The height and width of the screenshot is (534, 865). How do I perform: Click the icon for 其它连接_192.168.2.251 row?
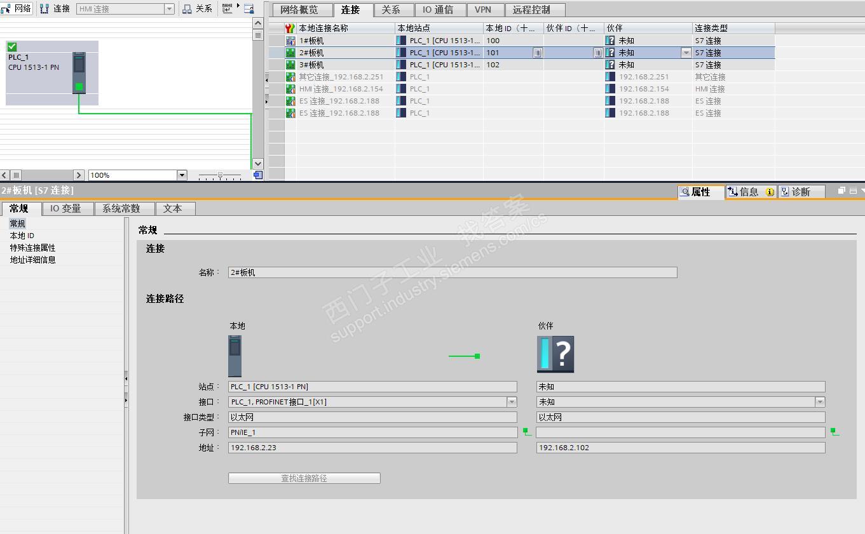pyautogui.click(x=290, y=77)
